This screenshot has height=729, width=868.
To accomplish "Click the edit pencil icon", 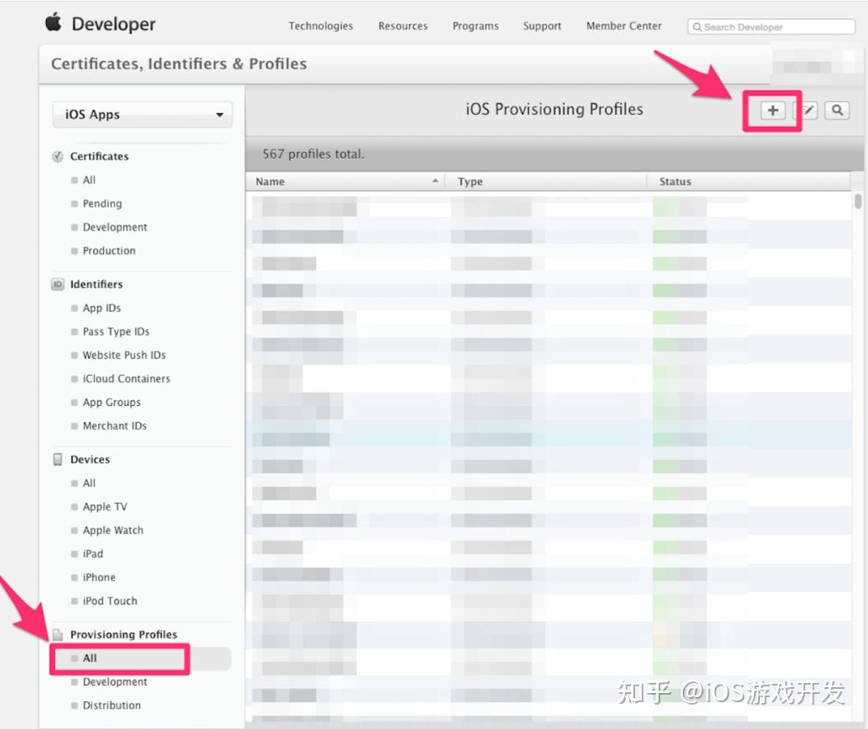I will pyautogui.click(x=806, y=110).
